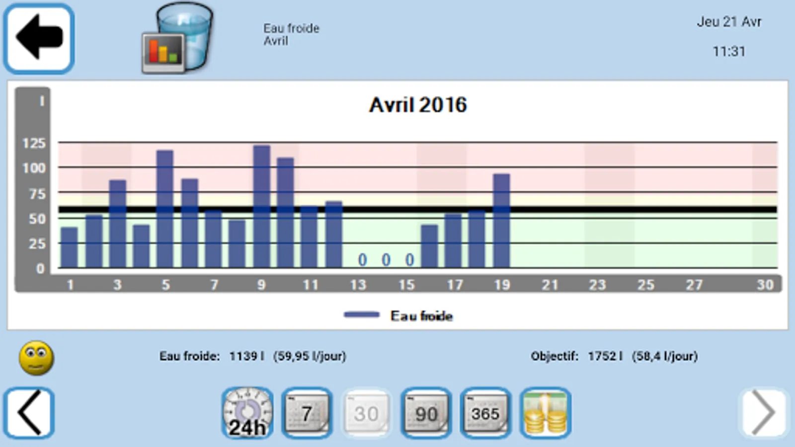Click the 'Eau froide:' label below the chart
The image size is (795, 447).
[189, 356]
